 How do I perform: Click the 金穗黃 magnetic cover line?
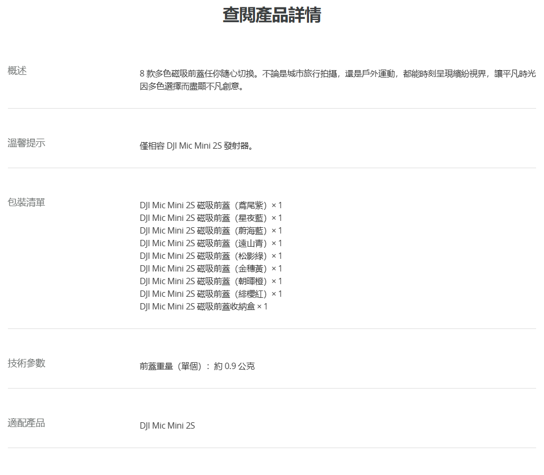211,269
